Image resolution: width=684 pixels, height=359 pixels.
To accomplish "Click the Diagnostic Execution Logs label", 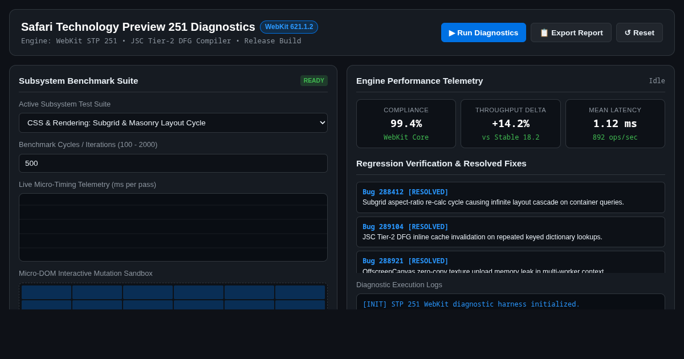I will [x=399, y=285].
